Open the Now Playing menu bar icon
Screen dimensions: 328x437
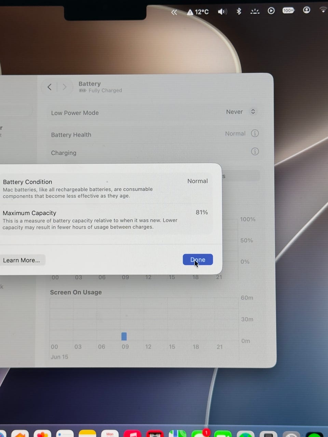[271, 11]
